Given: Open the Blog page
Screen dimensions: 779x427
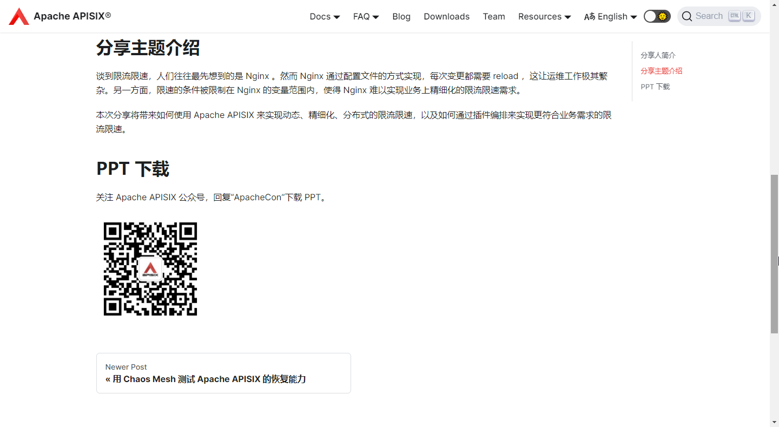Looking at the screenshot, I should coord(401,17).
